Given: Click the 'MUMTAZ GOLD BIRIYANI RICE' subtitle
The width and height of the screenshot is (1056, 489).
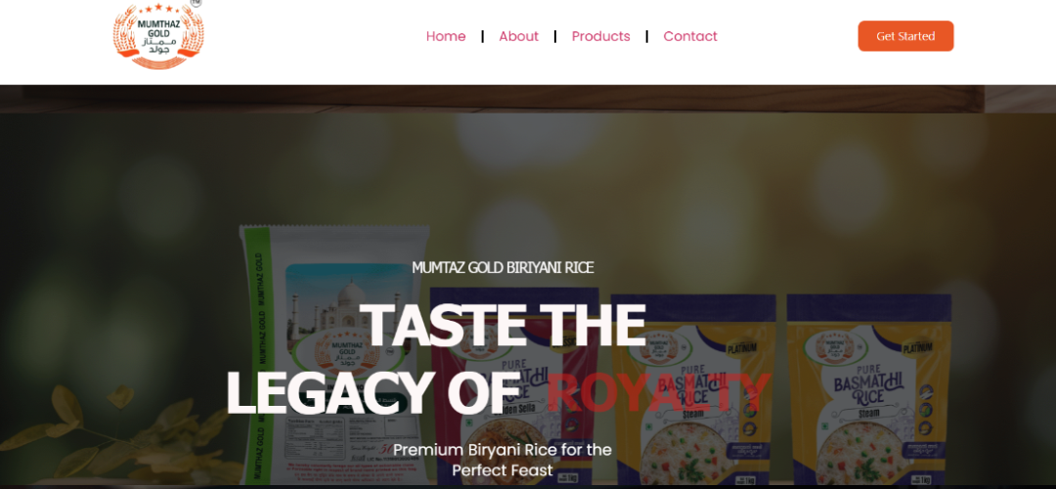Looking at the screenshot, I should pyautogui.click(x=503, y=267).
